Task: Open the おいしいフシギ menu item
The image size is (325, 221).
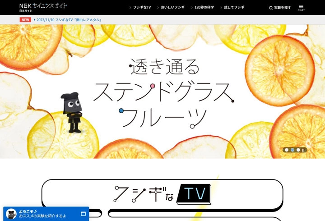Action: (172, 8)
